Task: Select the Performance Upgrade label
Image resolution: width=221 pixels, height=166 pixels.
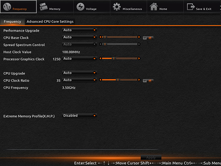Action: click(21, 31)
